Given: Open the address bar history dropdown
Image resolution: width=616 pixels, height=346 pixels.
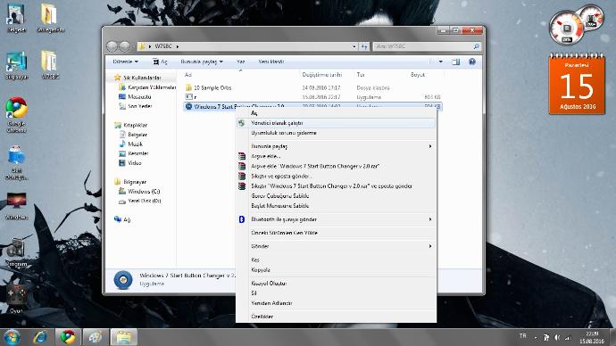Looking at the screenshot, I should [x=354, y=46].
